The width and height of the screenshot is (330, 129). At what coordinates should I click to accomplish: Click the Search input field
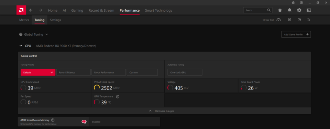click(257, 10)
